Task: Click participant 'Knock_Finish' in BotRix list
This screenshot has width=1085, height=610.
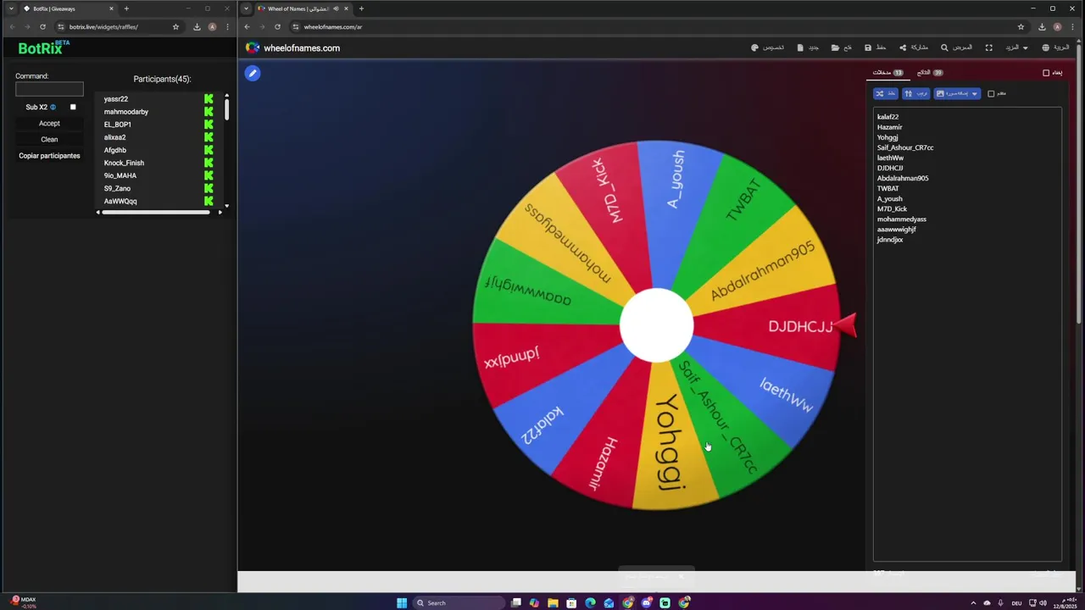Action: coord(124,163)
